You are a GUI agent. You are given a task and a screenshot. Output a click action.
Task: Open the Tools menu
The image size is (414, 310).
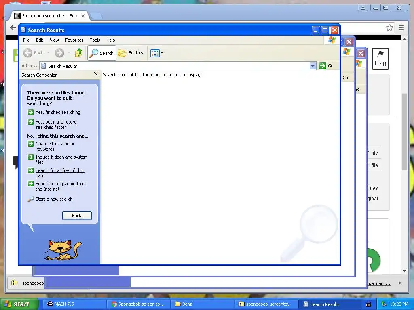click(x=95, y=40)
